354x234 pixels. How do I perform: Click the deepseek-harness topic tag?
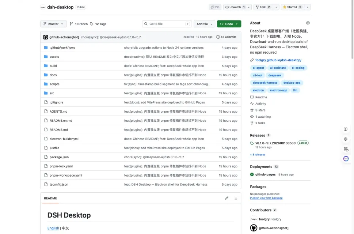point(265,83)
